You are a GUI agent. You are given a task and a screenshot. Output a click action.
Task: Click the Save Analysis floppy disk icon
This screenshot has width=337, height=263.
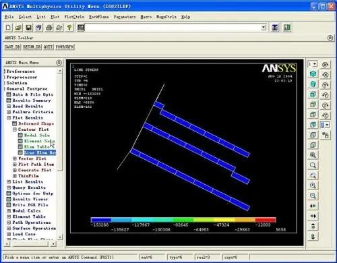pyautogui.click(x=28, y=28)
